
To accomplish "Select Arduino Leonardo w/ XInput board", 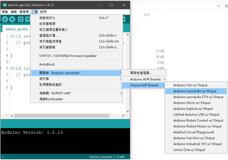I will point(196,91).
